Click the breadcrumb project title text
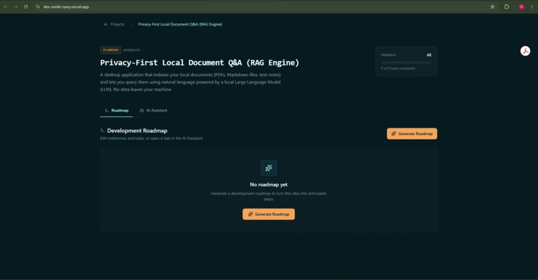Viewport: 538px width, 280px height. pos(180,25)
